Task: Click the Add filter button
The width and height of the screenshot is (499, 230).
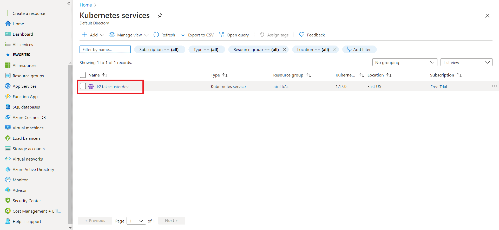Action: pos(359,49)
